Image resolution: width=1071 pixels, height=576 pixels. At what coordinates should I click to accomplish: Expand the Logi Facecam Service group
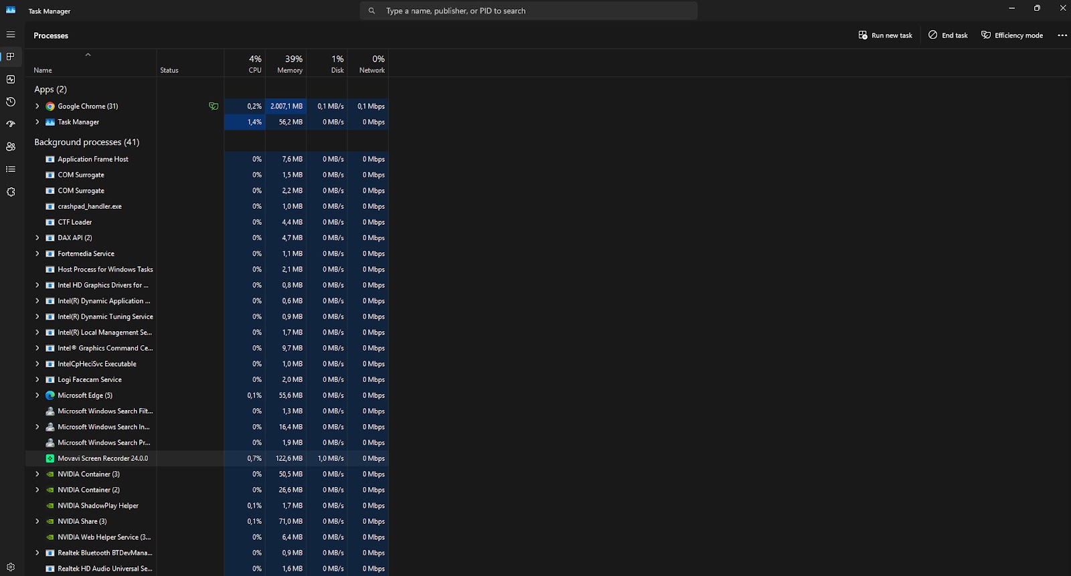point(37,380)
